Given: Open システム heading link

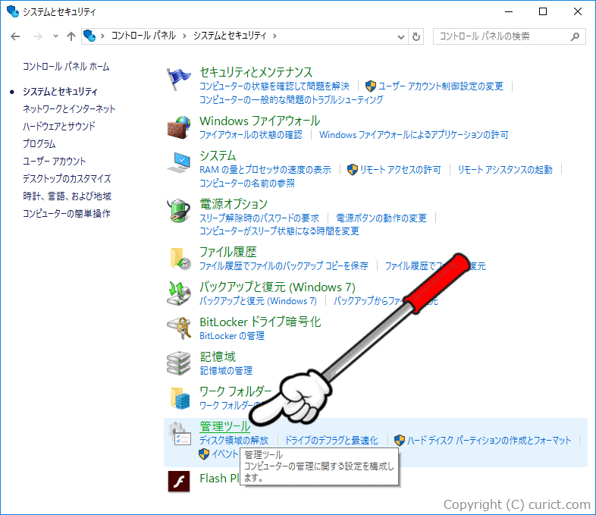Looking at the screenshot, I should tap(218, 155).
